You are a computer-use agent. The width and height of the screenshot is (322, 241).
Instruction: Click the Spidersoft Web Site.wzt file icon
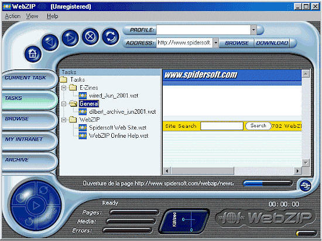[83, 128]
